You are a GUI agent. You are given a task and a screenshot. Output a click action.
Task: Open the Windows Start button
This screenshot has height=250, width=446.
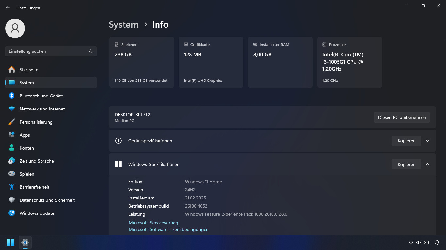click(x=11, y=243)
